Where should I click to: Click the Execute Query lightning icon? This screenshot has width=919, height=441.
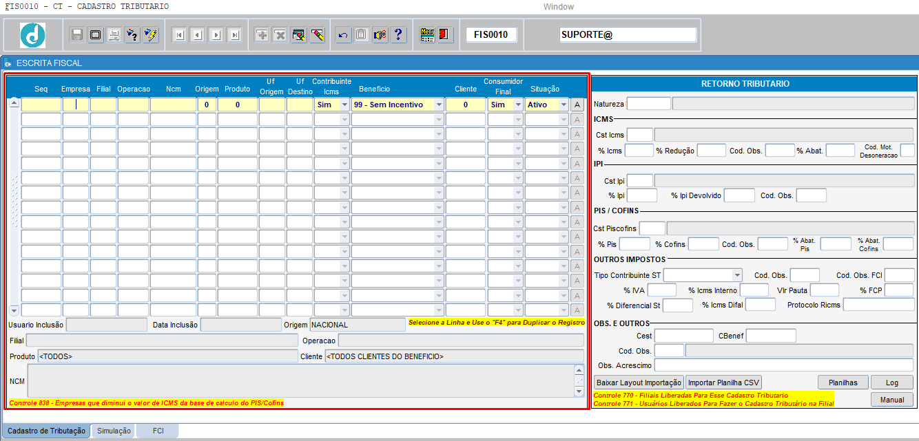pyautogui.click(x=152, y=34)
